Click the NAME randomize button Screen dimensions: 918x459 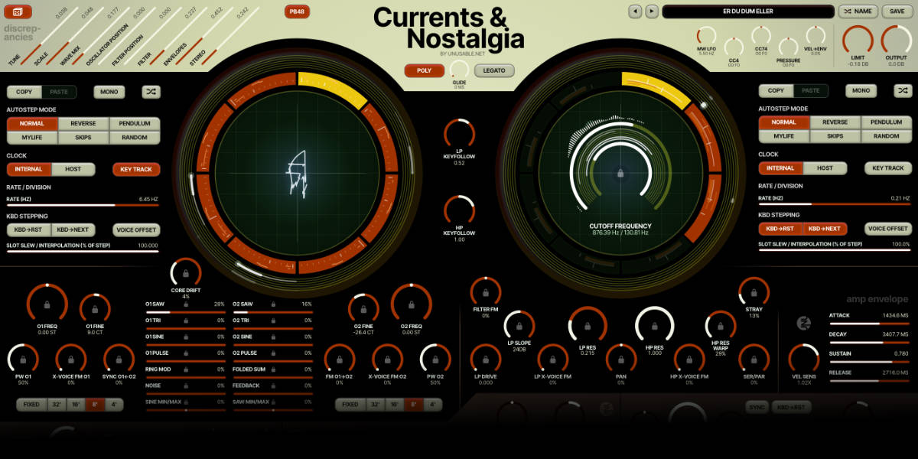pos(858,11)
